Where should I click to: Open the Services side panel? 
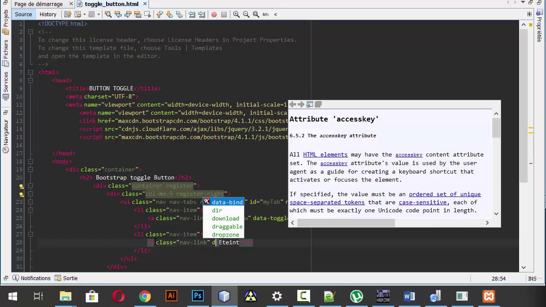coord(6,86)
